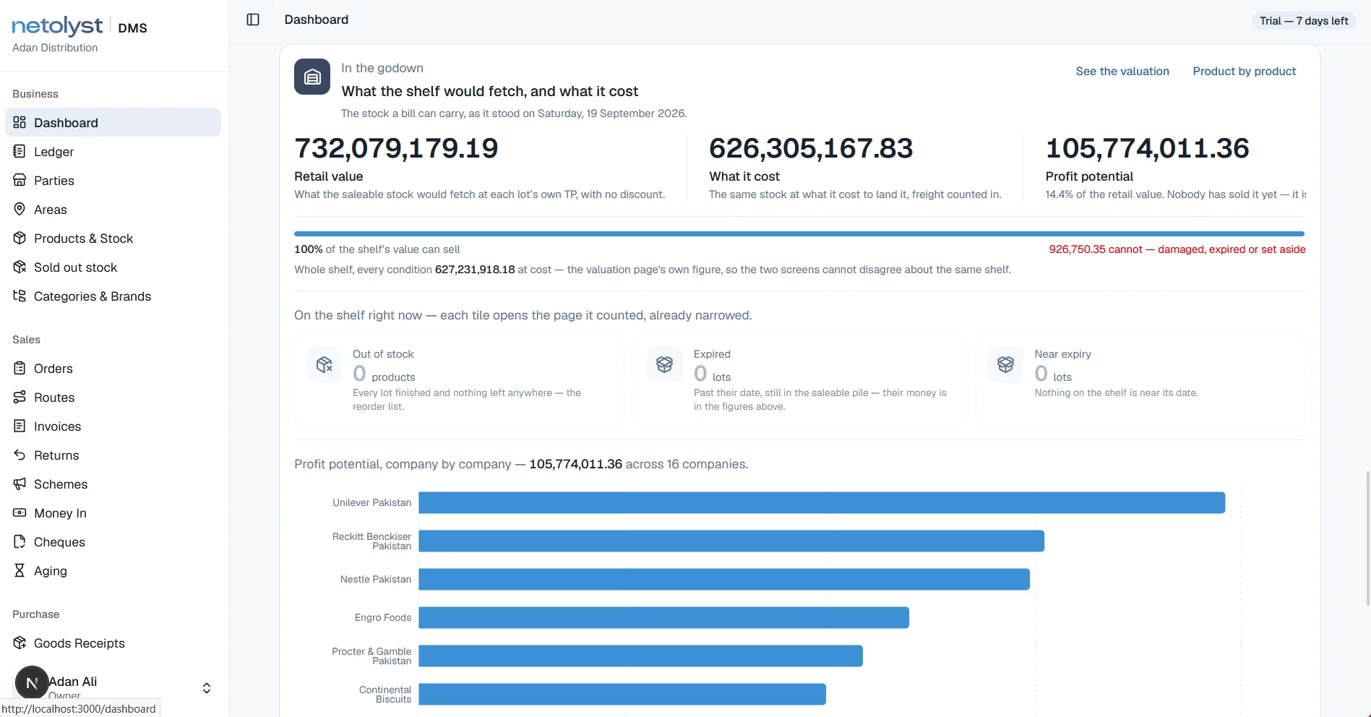This screenshot has width=1371, height=717.
Task: Open See the valuation link
Action: point(1122,71)
